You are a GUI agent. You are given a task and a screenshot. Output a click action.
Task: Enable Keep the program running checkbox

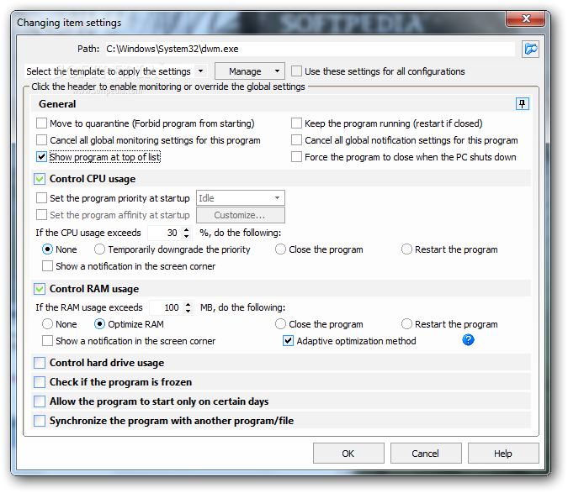click(296, 123)
